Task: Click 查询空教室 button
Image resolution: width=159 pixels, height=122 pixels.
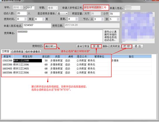Action: point(83,46)
